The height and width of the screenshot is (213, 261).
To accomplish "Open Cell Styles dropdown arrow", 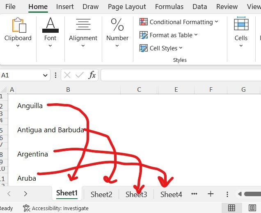I will pos(181,48).
